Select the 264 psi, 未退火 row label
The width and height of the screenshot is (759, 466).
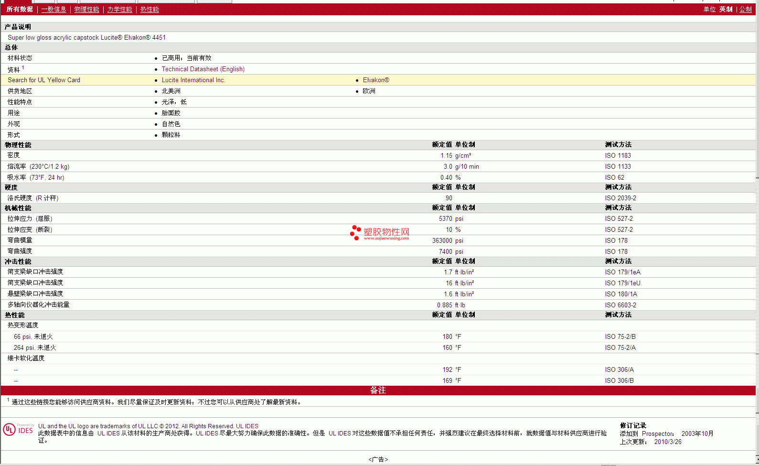click(35, 348)
